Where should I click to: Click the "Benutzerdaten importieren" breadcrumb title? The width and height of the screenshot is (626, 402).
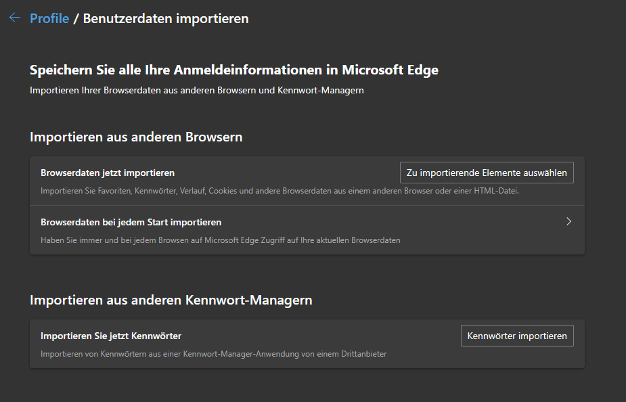(166, 18)
